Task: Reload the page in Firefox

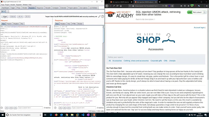Action: point(117,6)
